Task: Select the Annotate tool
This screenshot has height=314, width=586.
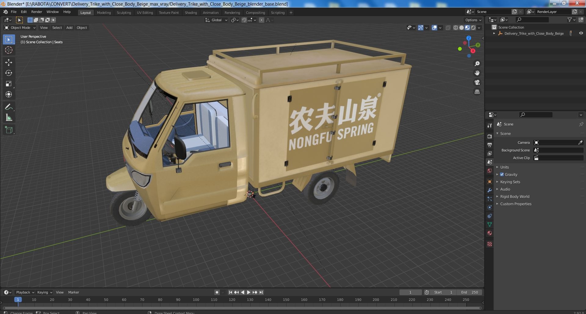Action: click(9, 107)
